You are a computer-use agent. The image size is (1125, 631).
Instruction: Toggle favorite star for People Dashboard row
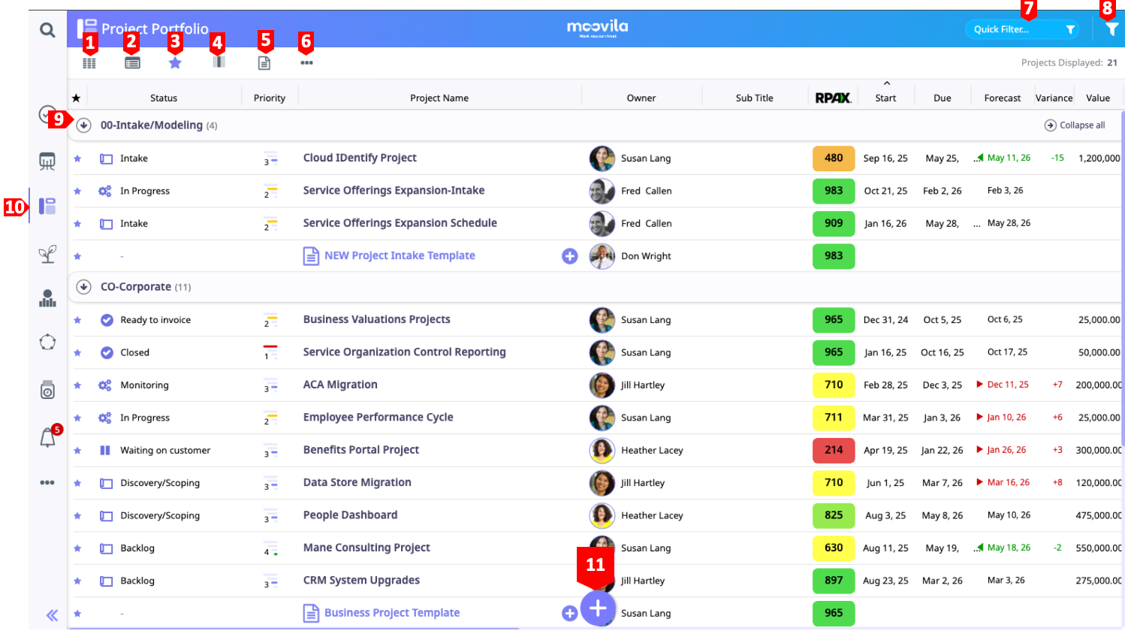coord(77,516)
